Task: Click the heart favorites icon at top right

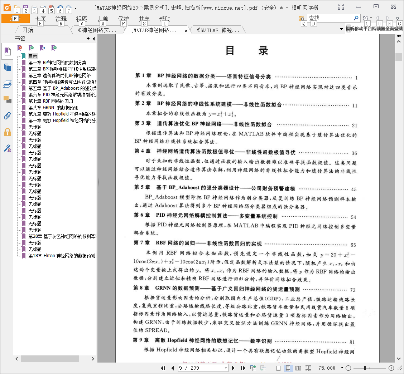Action: [397, 18]
